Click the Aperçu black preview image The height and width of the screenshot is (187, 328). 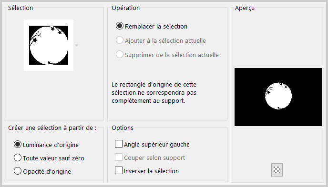278,97
